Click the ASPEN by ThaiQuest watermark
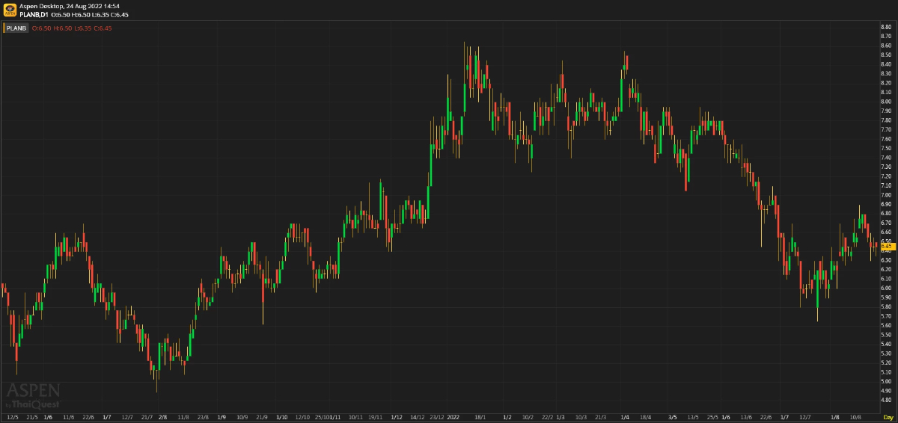 [x=33, y=395]
